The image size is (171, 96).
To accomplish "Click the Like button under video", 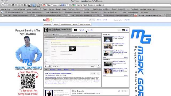I will click(x=93, y=74).
